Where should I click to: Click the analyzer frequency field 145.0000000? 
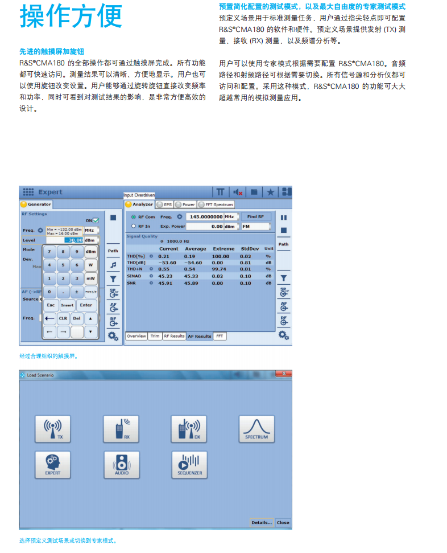pos(205,216)
